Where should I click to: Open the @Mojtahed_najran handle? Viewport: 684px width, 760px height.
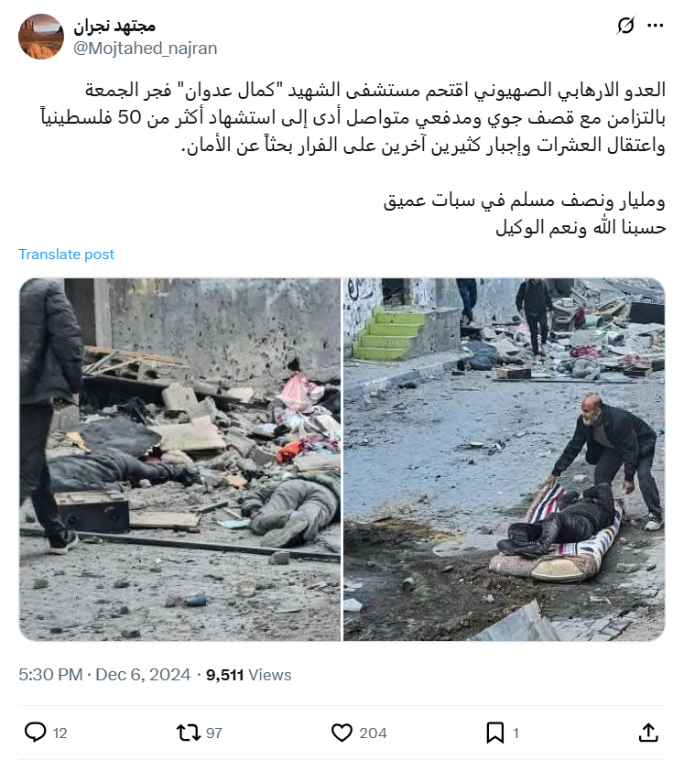pos(145,49)
